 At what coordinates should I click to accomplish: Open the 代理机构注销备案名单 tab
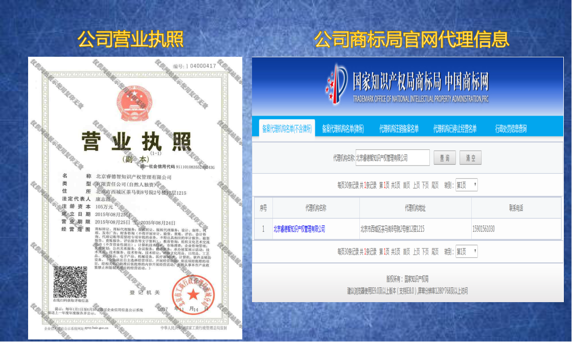click(399, 128)
